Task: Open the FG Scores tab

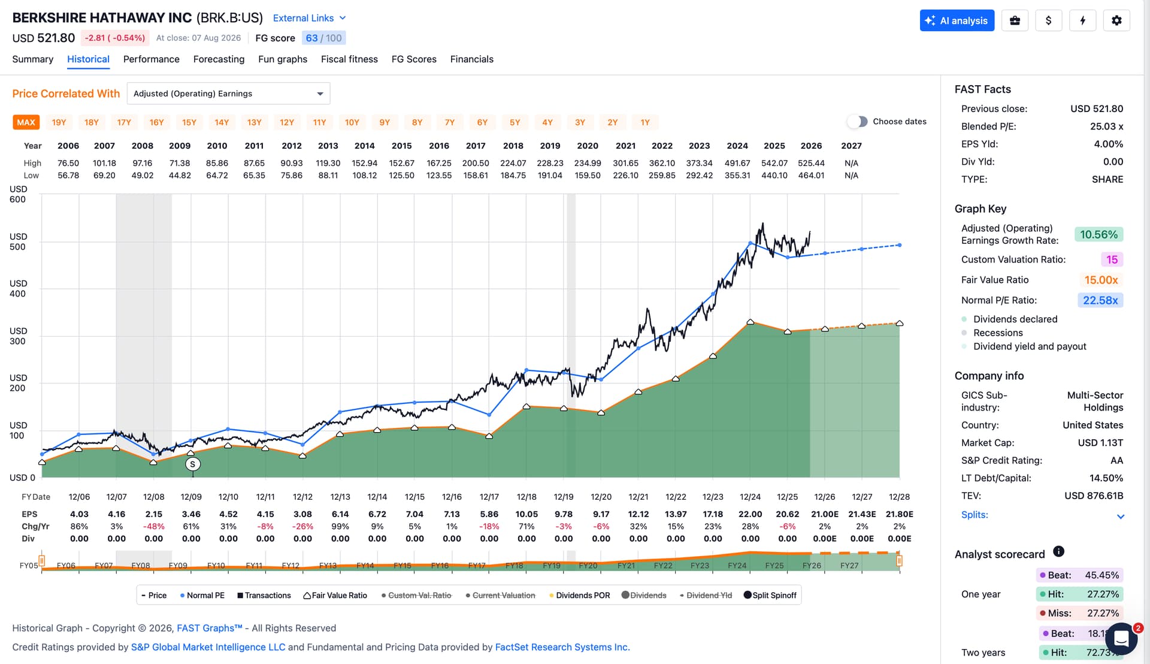Action: (x=414, y=59)
